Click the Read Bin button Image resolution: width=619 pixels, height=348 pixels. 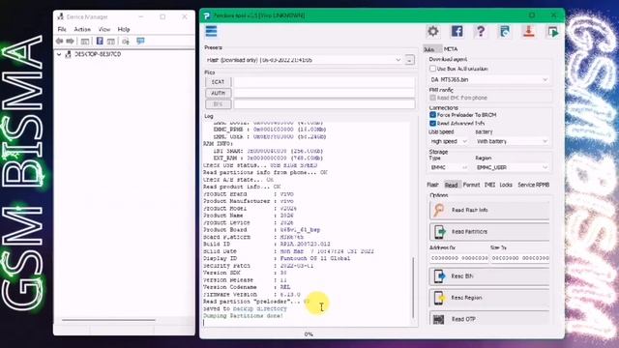click(489, 276)
